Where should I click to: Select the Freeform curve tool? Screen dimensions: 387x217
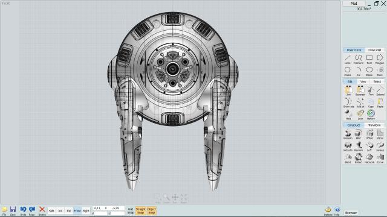pos(359,59)
